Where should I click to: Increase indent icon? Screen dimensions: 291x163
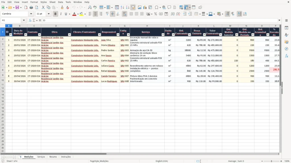(185, 14)
